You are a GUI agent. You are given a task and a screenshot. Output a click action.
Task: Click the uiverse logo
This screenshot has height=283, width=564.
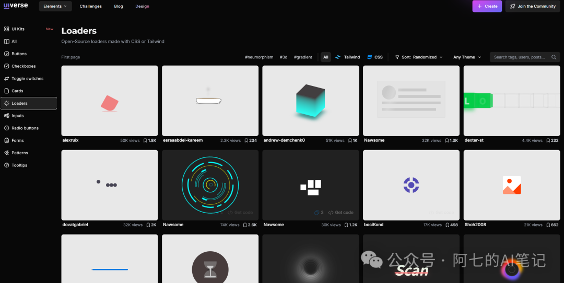[x=16, y=5]
